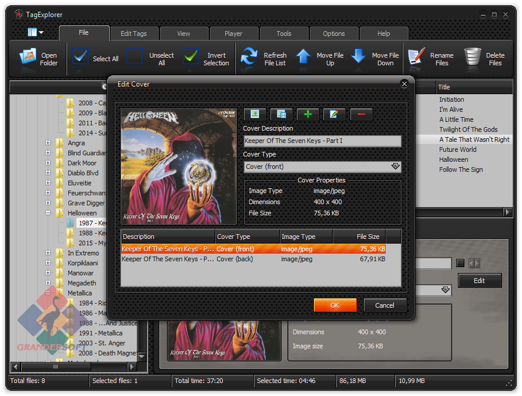Click Delete Files trash icon

coord(473,58)
